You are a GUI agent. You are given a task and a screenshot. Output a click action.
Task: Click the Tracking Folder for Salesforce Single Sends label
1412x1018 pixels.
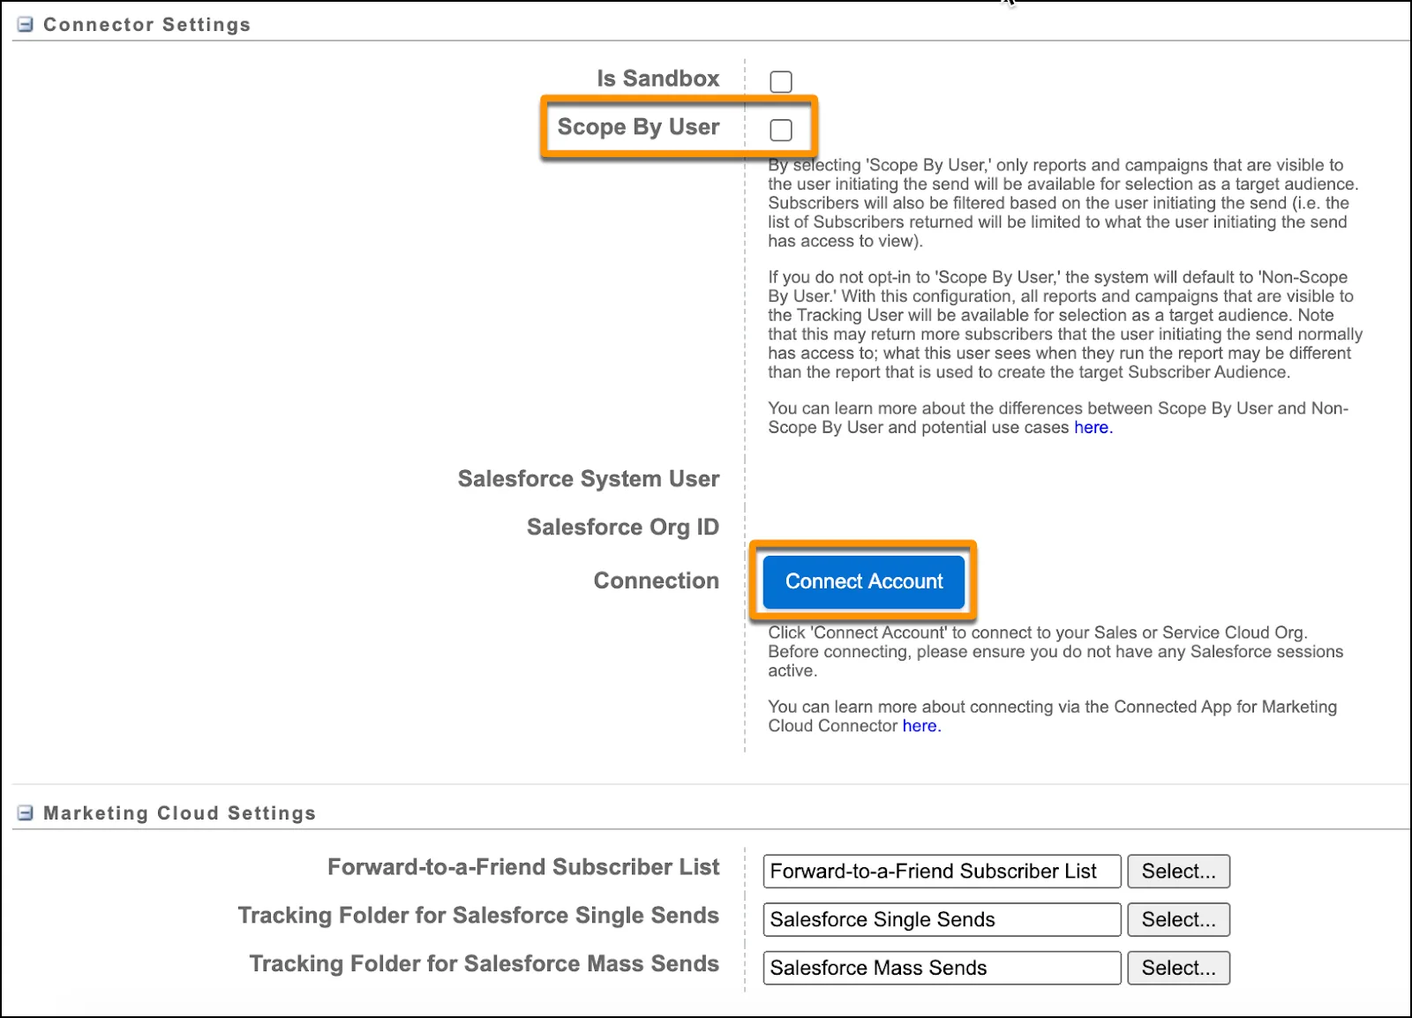pos(479,915)
